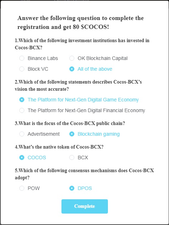Click the Binance Labs label text
This screenshot has height=225, width=169.
[x=43, y=58]
